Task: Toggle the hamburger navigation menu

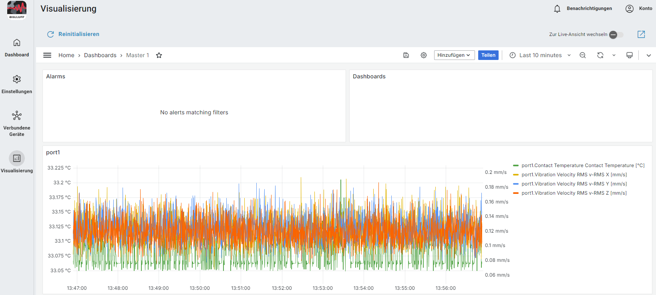Action: tap(47, 55)
